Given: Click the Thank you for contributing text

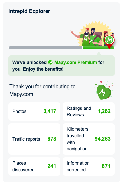Looking at the screenshot, I should tap(42, 90).
